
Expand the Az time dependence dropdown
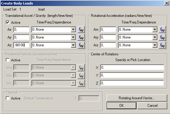(73, 45)
